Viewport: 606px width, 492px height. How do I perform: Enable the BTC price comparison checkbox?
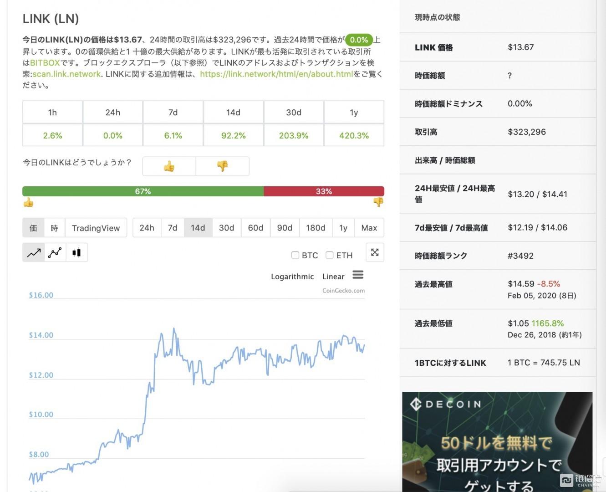tap(295, 255)
